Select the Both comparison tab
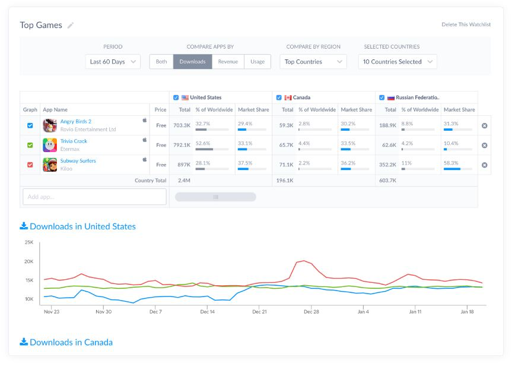This screenshot has width=512, height=369. [x=161, y=62]
